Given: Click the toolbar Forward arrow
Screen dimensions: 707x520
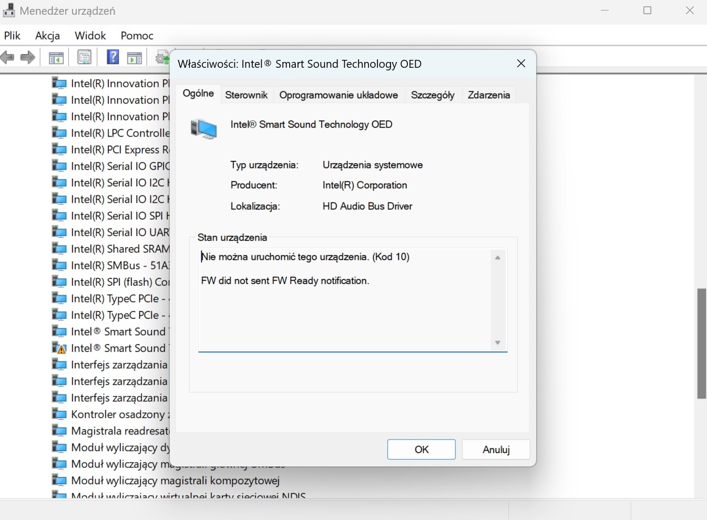Looking at the screenshot, I should click(x=28, y=57).
